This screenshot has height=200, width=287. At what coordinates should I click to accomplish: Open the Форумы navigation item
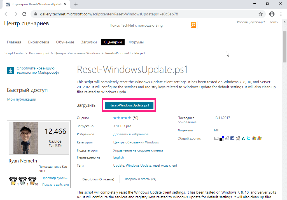click(136, 42)
